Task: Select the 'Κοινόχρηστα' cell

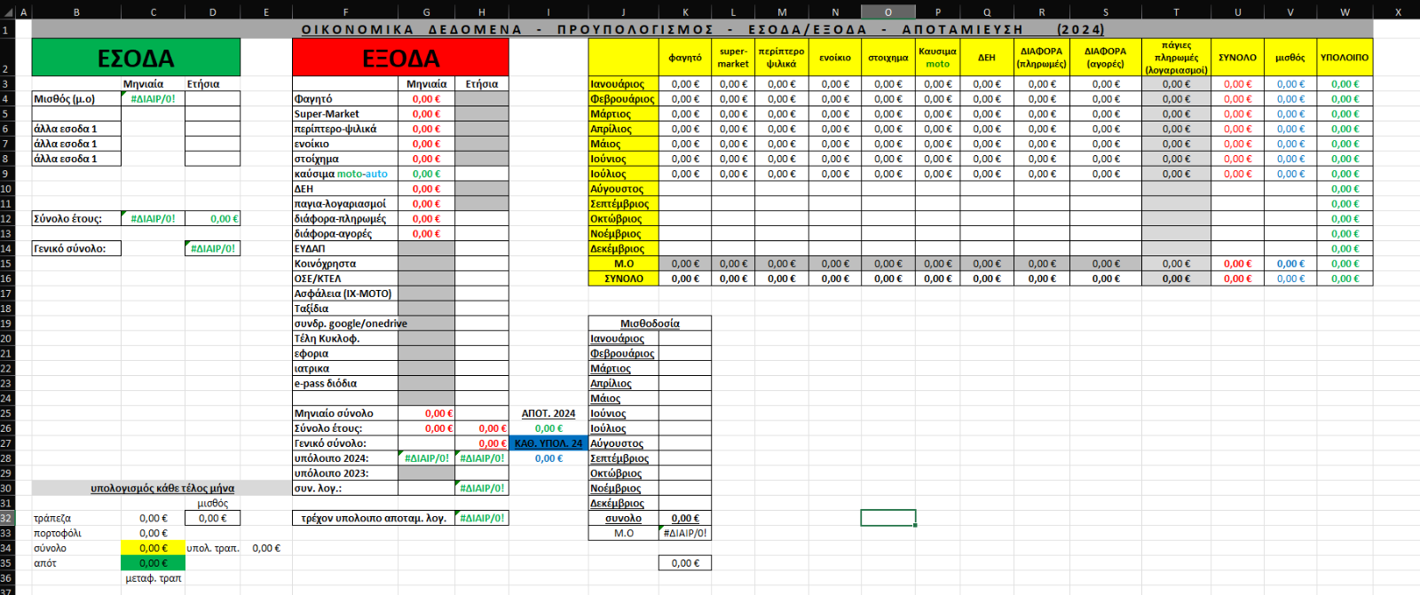Action: click(x=345, y=263)
